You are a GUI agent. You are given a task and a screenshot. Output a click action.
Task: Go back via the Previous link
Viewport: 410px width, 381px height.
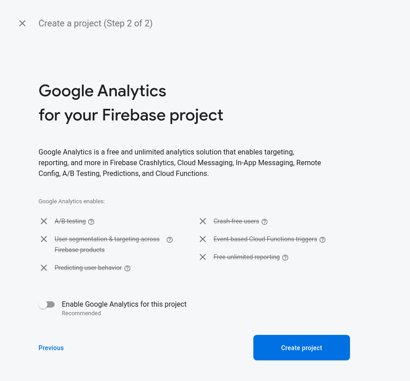[x=51, y=348]
